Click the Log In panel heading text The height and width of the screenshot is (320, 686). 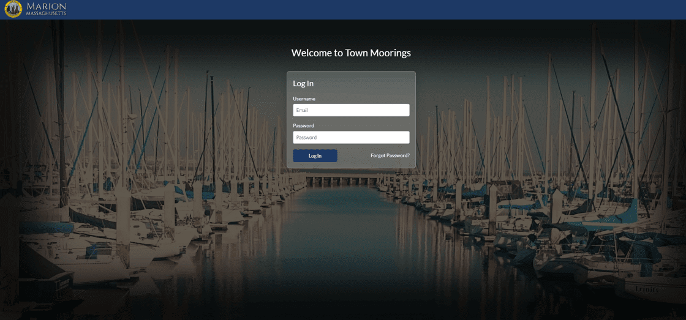[303, 83]
